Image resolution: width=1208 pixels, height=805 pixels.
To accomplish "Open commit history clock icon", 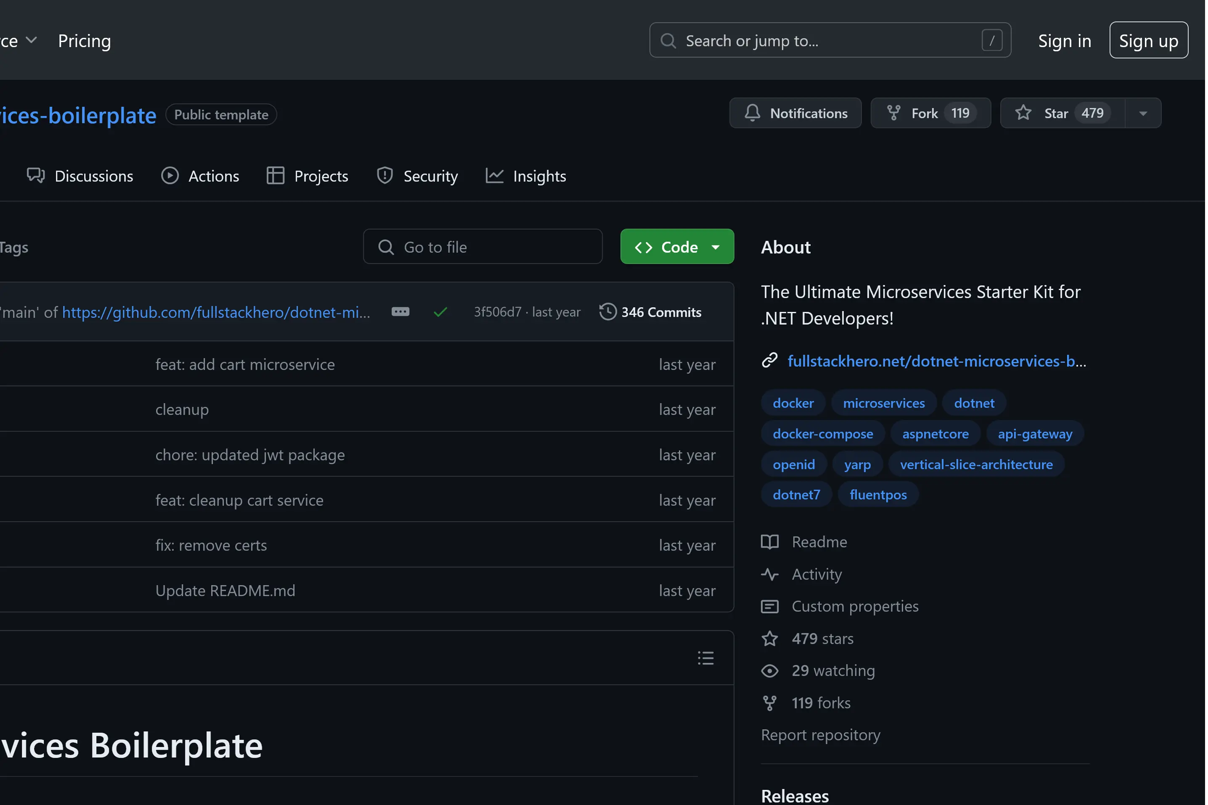I will (x=607, y=312).
